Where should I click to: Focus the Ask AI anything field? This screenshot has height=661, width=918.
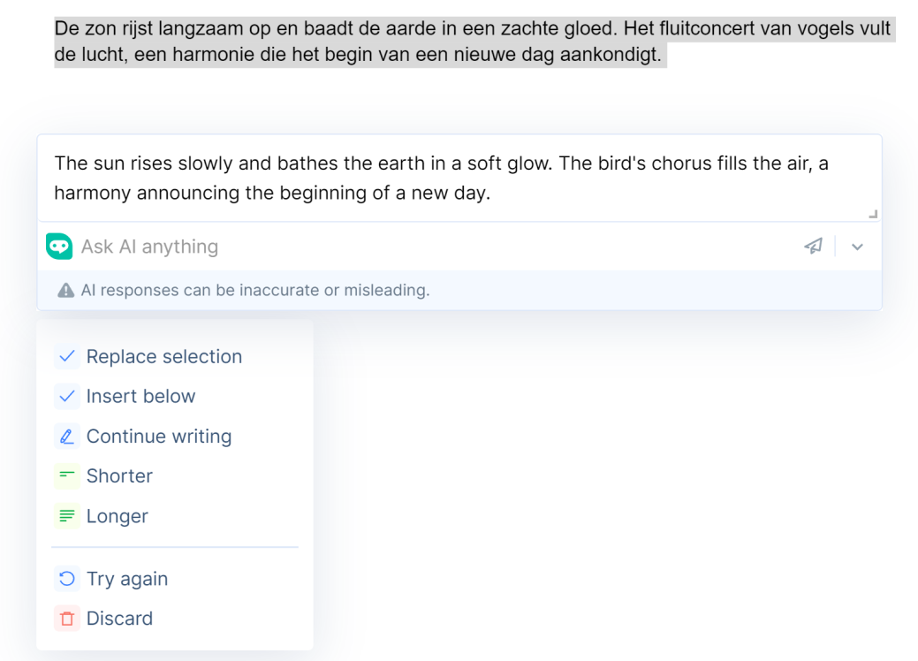coord(436,247)
